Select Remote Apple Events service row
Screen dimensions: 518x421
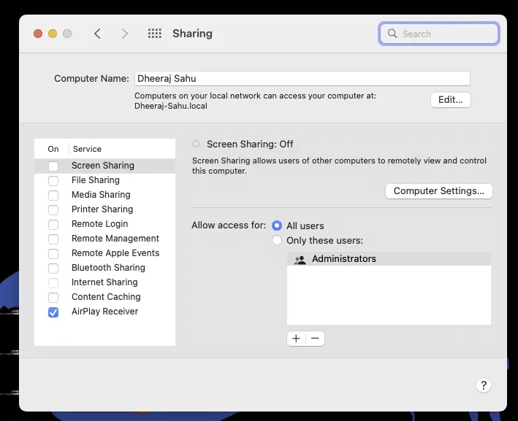[x=104, y=253]
